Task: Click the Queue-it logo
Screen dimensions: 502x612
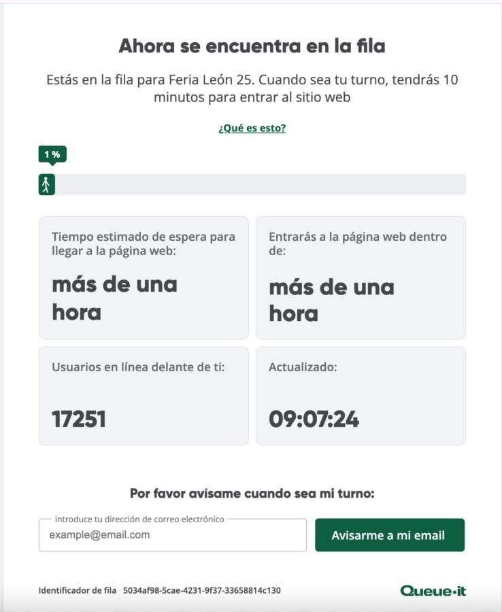Action: [x=433, y=590]
